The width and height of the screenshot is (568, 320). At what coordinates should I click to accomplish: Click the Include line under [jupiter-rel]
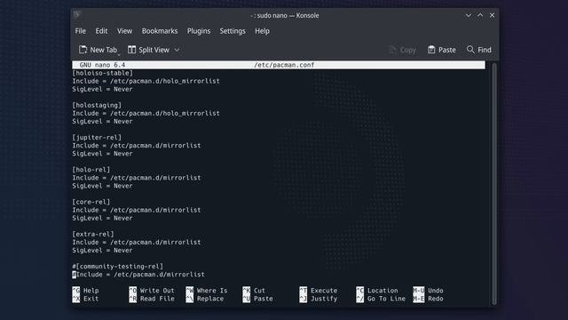point(137,146)
